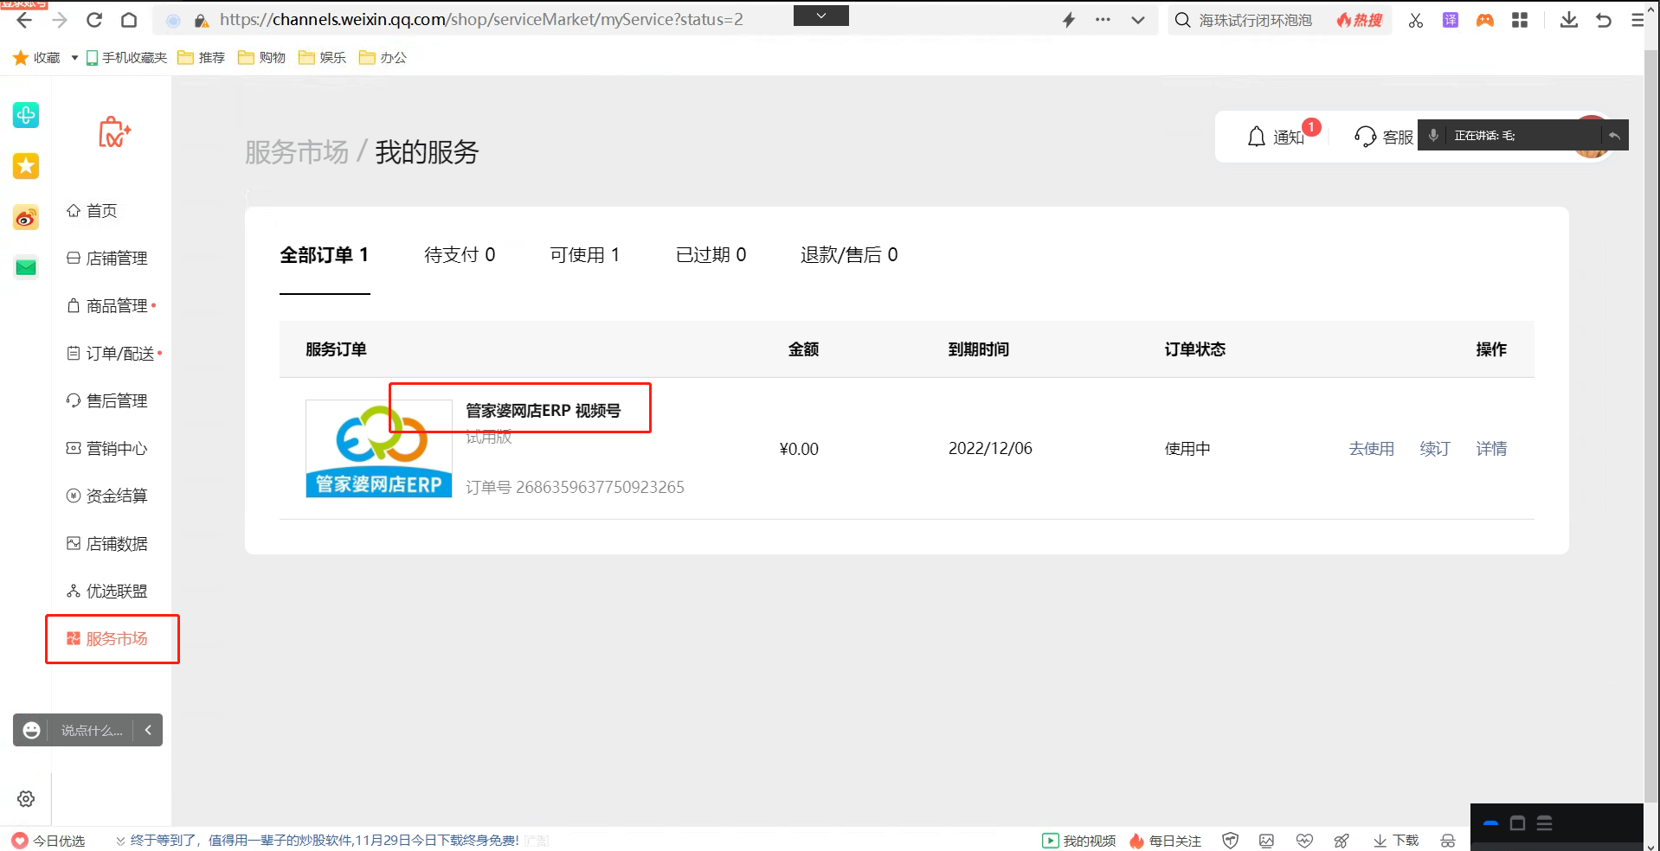
Task: Click 去使用 for the ERP order
Action: pyautogui.click(x=1372, y=448)
